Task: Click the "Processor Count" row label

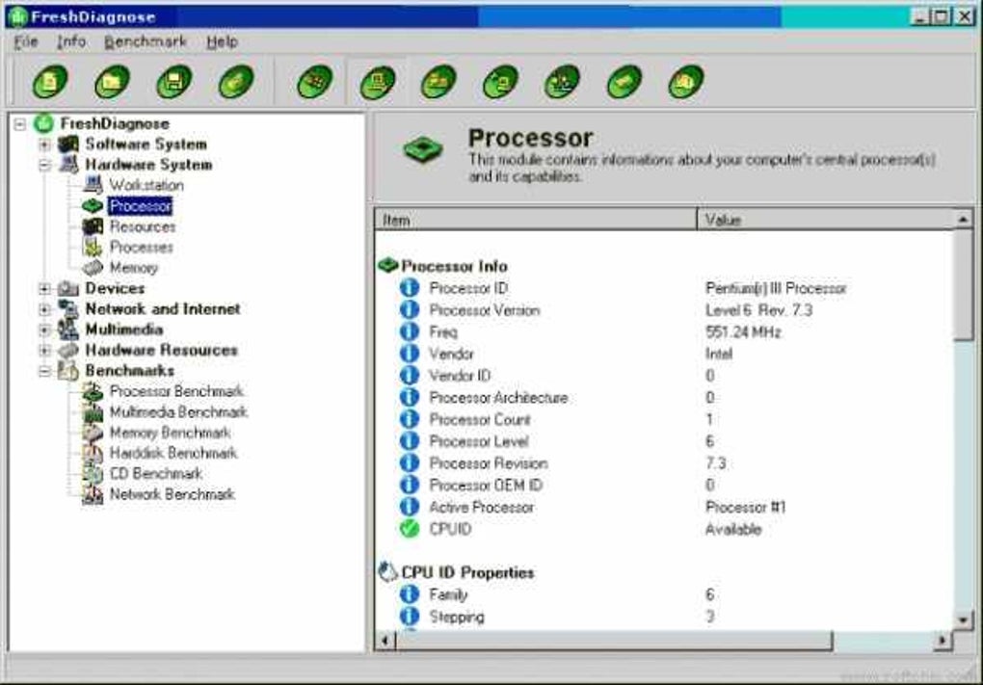Action: tap(480, 419)
